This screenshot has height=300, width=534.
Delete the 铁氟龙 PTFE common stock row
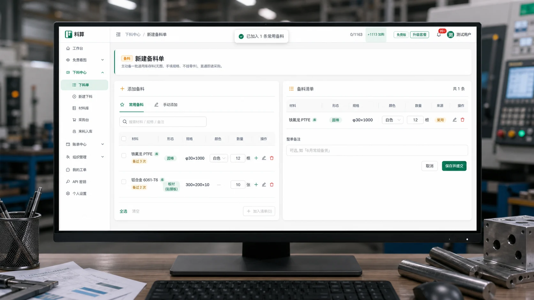[272, 158]
